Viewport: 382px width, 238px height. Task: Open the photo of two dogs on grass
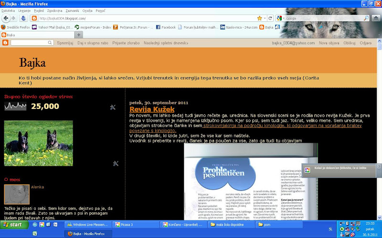coord(39,143)
